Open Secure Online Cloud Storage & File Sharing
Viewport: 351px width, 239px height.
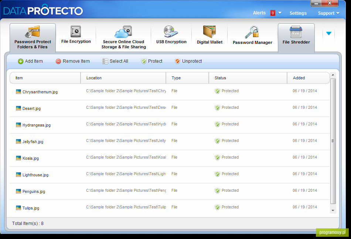pyautogui.click(x=123, y=38)
